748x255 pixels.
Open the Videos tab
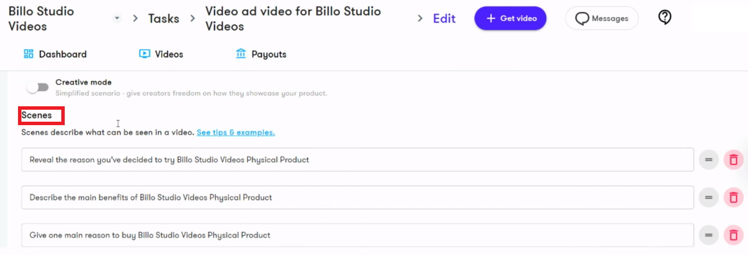[x=161, y=54]
